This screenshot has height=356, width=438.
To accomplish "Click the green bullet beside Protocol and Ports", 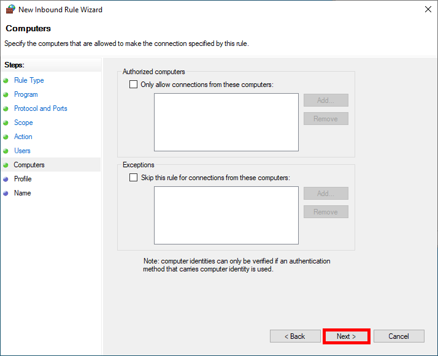I will [6, 109].
